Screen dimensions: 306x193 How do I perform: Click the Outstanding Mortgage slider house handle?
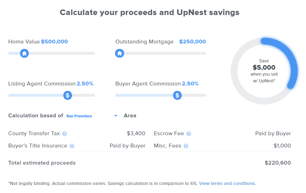[x=120, y=53]
